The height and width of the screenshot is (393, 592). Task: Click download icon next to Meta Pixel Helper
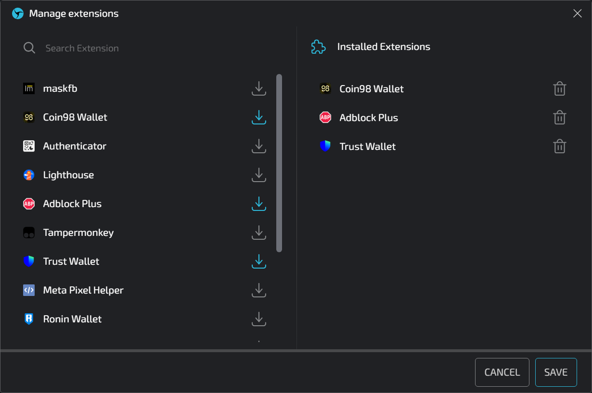(x=259, y=290)
